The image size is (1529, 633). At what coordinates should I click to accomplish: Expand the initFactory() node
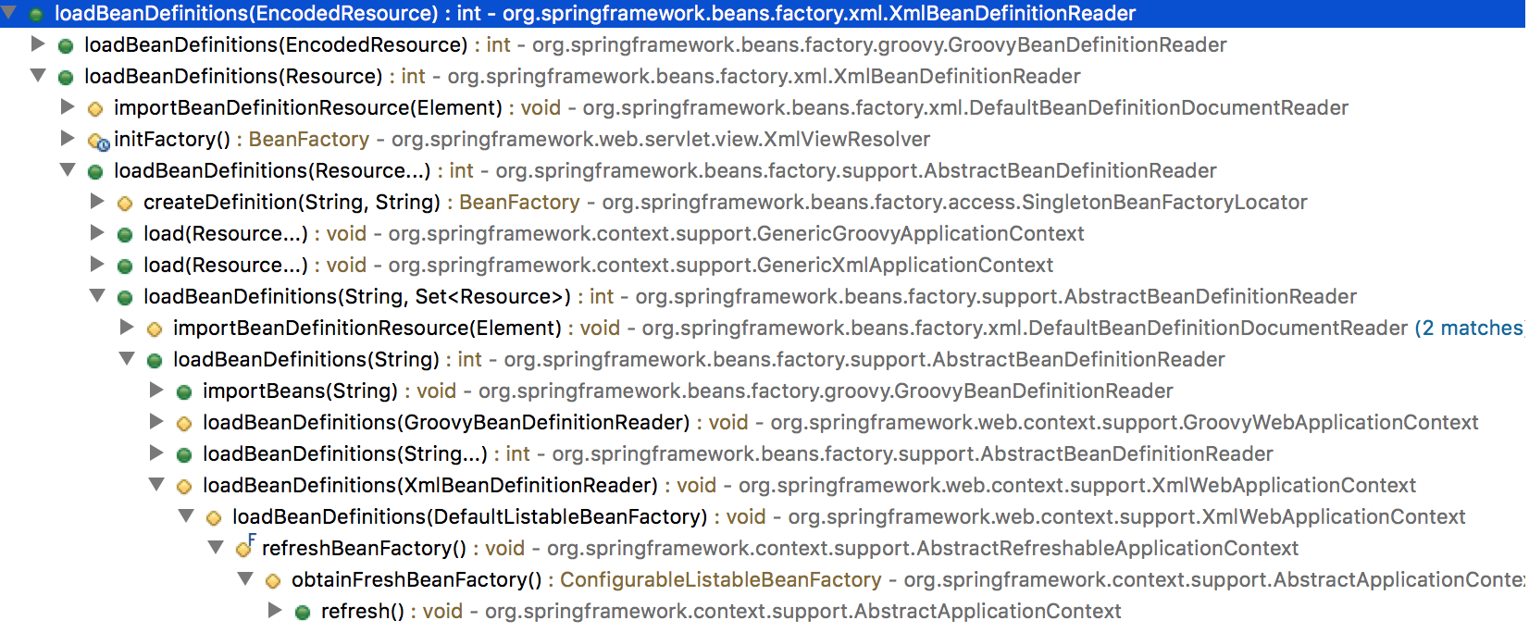68,138
